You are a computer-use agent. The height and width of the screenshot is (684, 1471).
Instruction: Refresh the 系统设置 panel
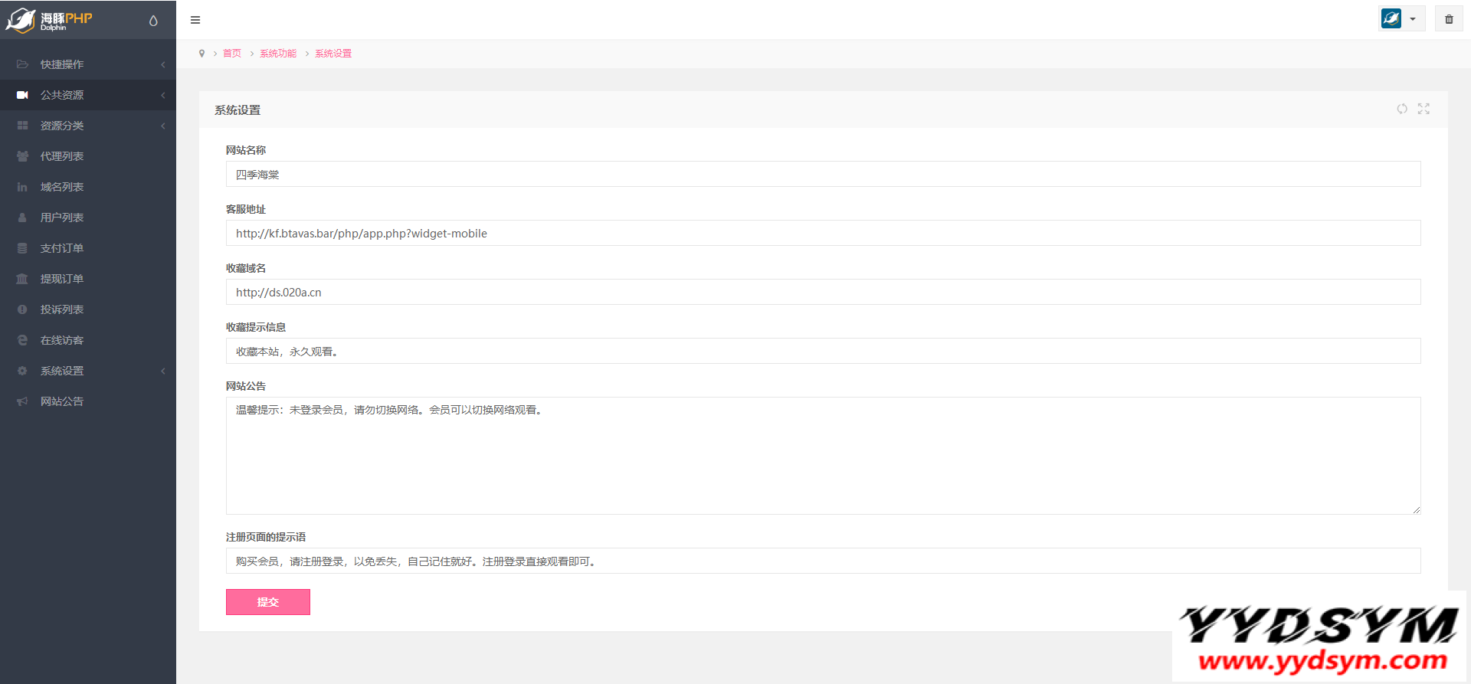pyautogui.click(x=1401, y=109)
